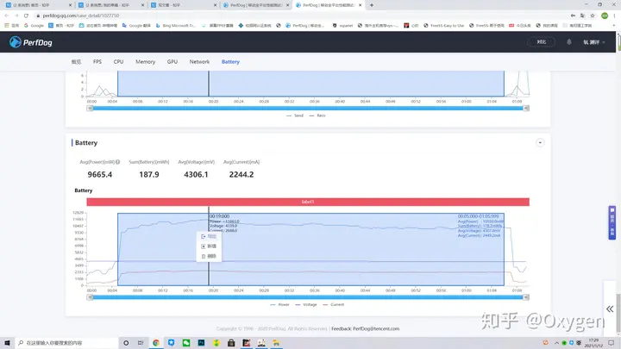Open the Microsoft Store taskbar icon
This screenshot has height=349, width=621.
(231, 343)
